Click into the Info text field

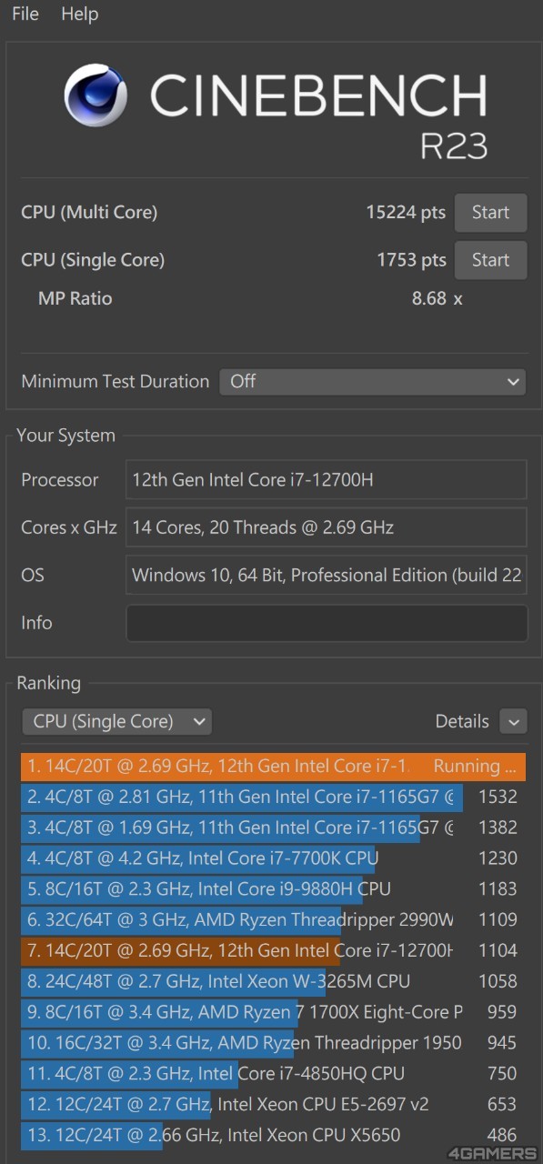tap(327, 623)
